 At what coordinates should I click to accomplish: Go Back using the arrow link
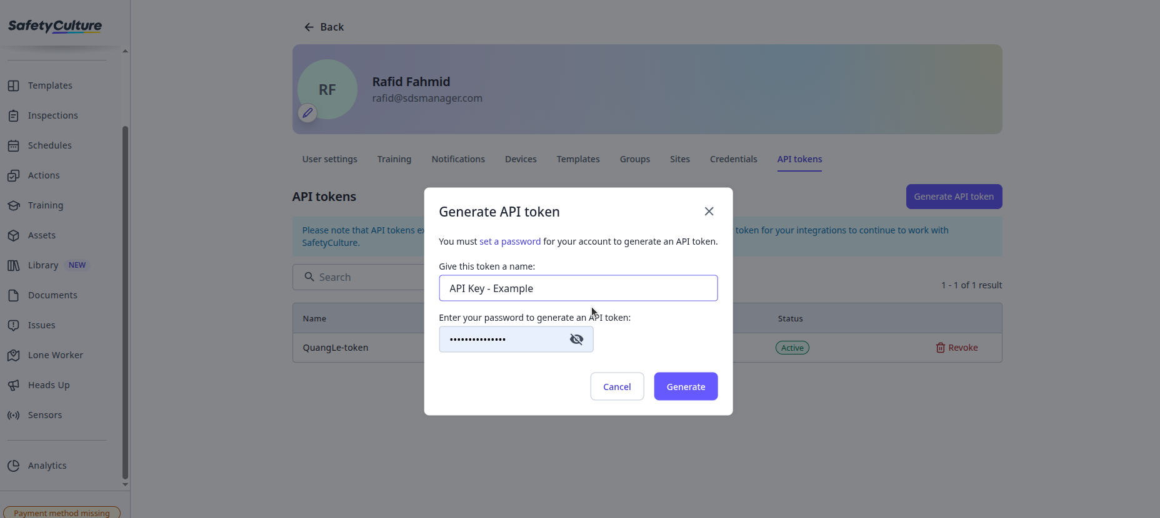tap(324, 27)
